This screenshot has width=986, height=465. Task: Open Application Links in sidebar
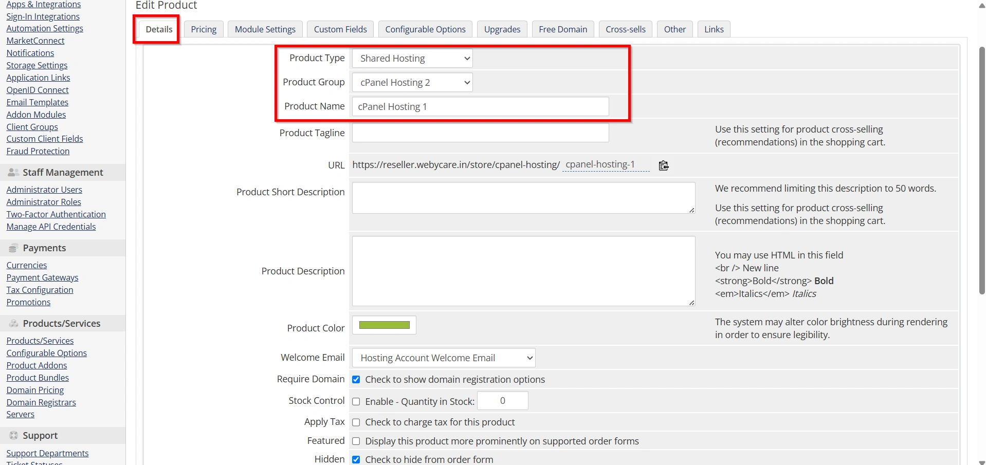(38, 78)
